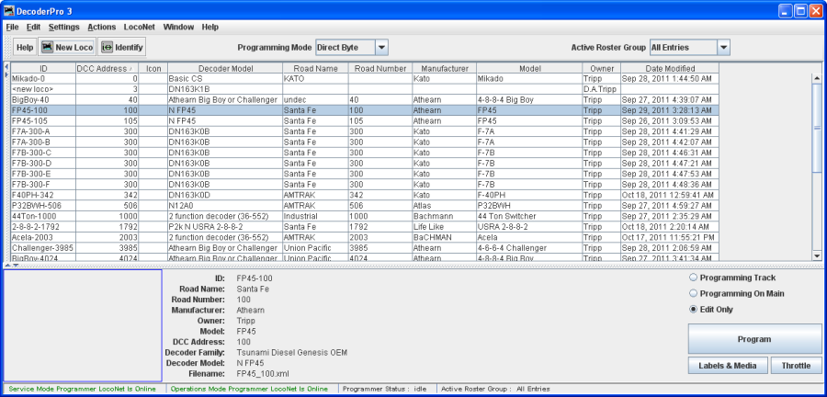The image size is (827, 397).
Task: Choose the Programming On Main option
Action: [x=694, y=293]
